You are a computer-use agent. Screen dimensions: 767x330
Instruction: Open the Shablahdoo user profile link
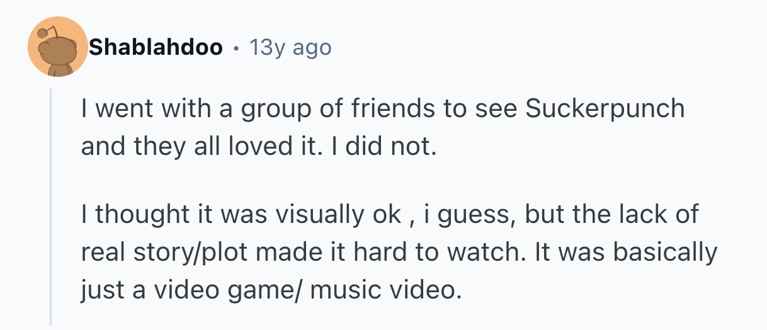click(x=156, y=47)
